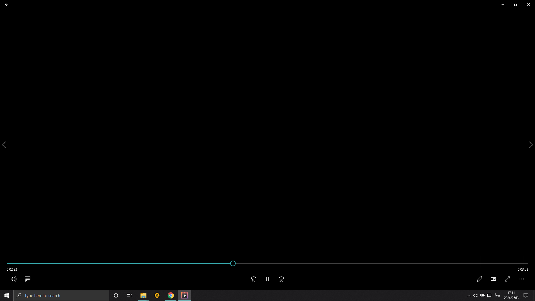Viewport: 535px width, 301px height.
Task: Click the Type here to search box
Action: pyautogui.click(x=61, y=295)
